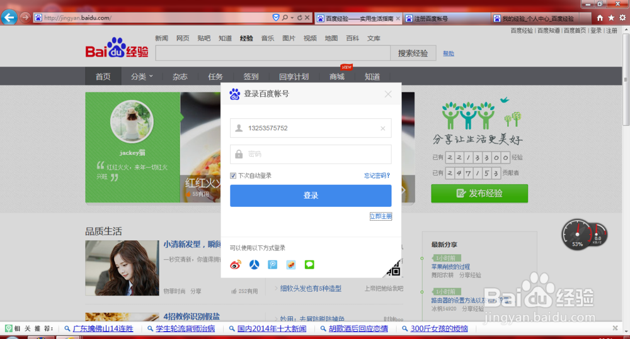Open recommended link 国内2014年十大新闻

pos(272,328)
